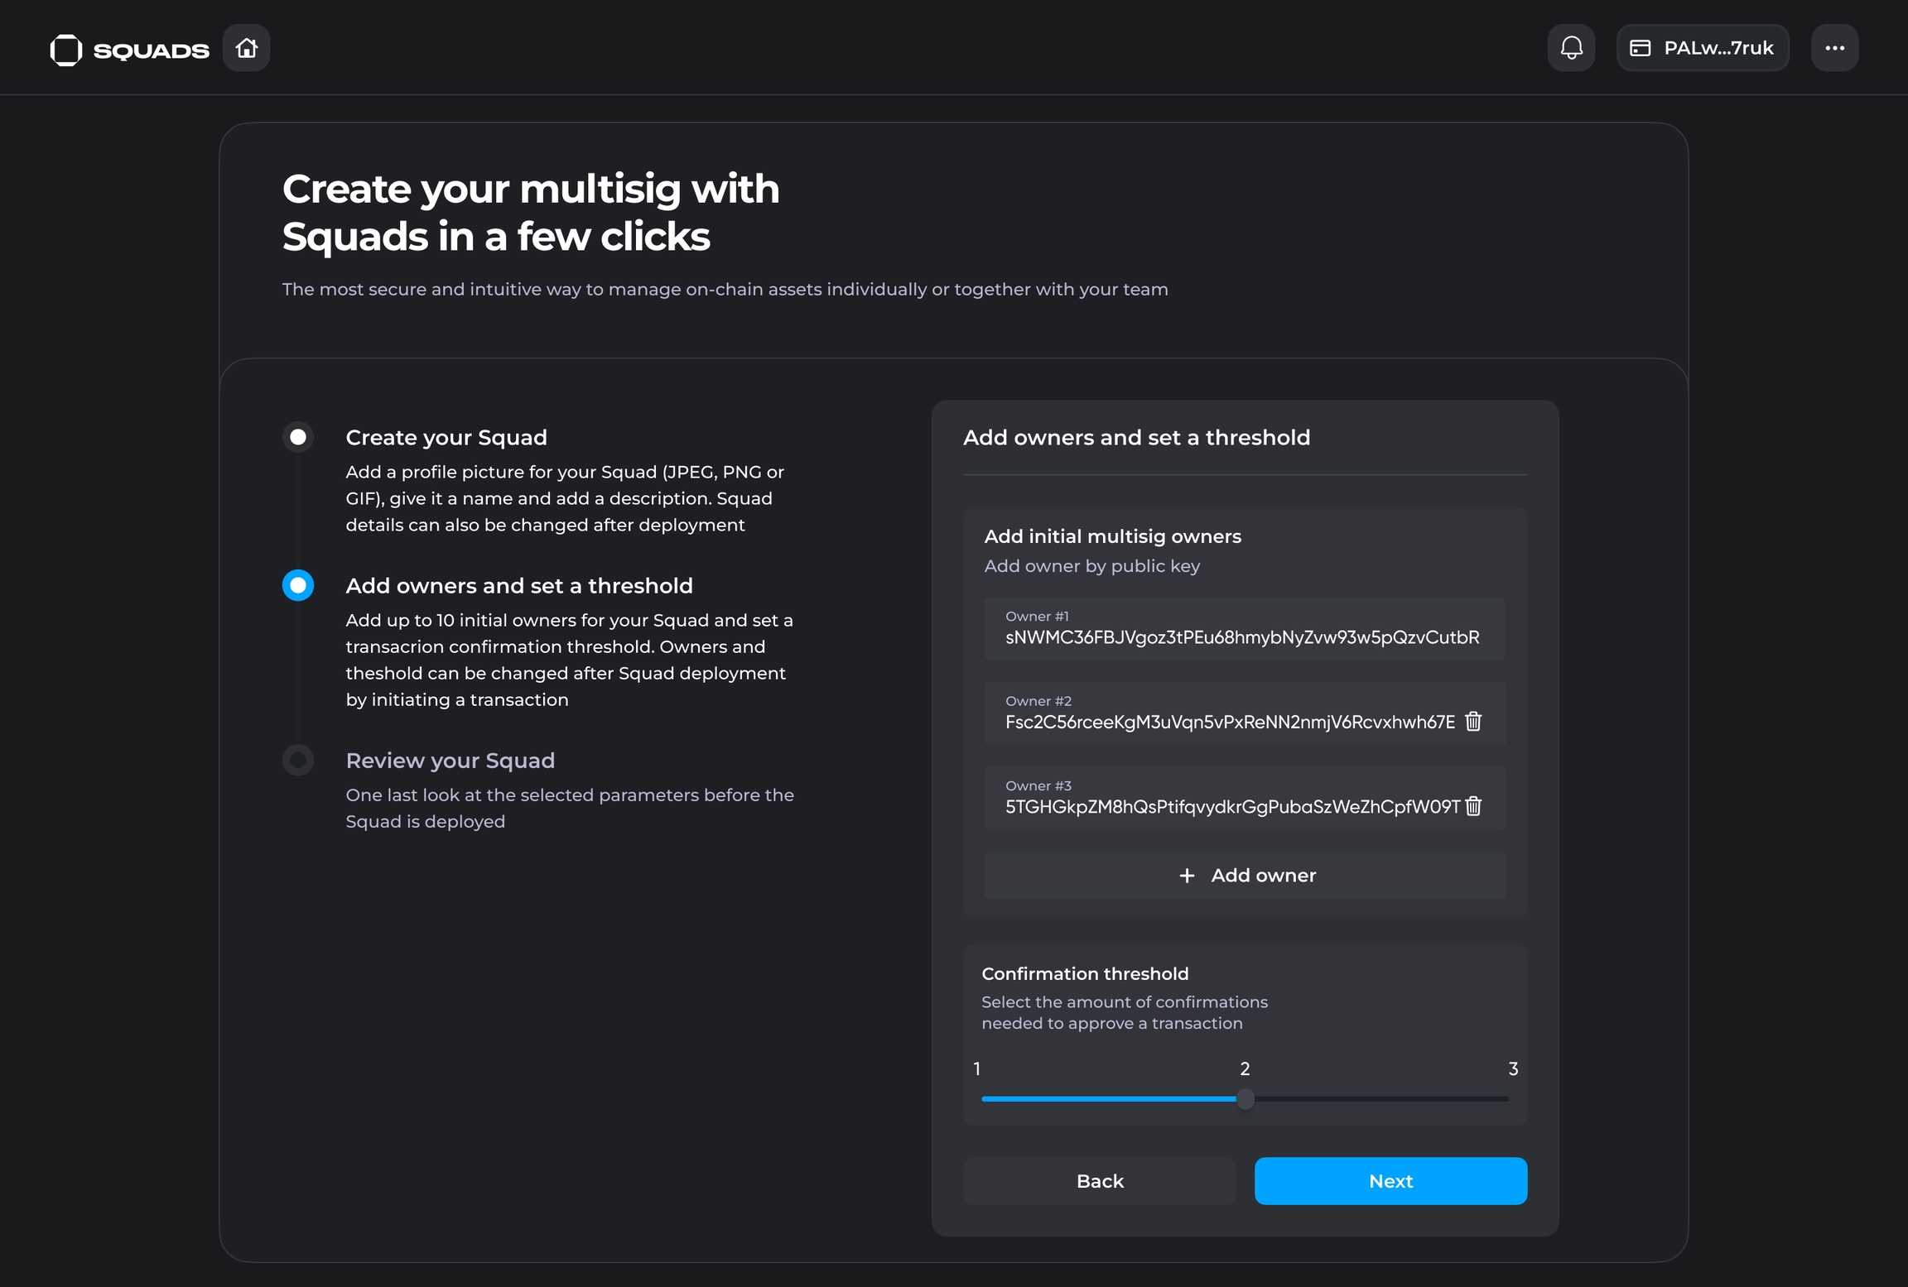The image size is (1908, 1287).
Task: Open notifications bell icon
Action: 1571,48
